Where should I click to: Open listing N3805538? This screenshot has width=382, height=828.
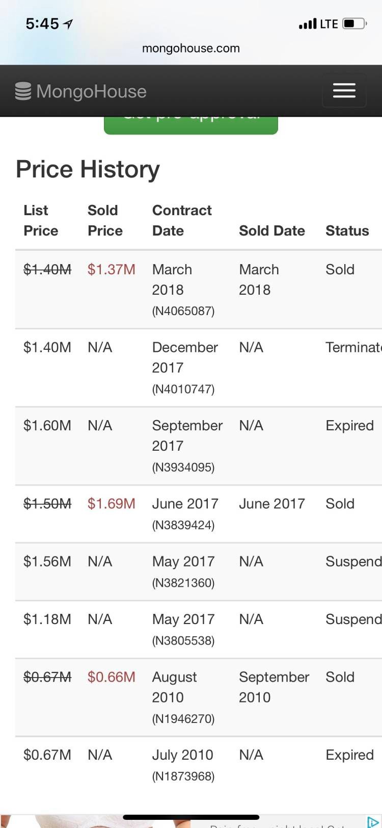pos(183,640)
